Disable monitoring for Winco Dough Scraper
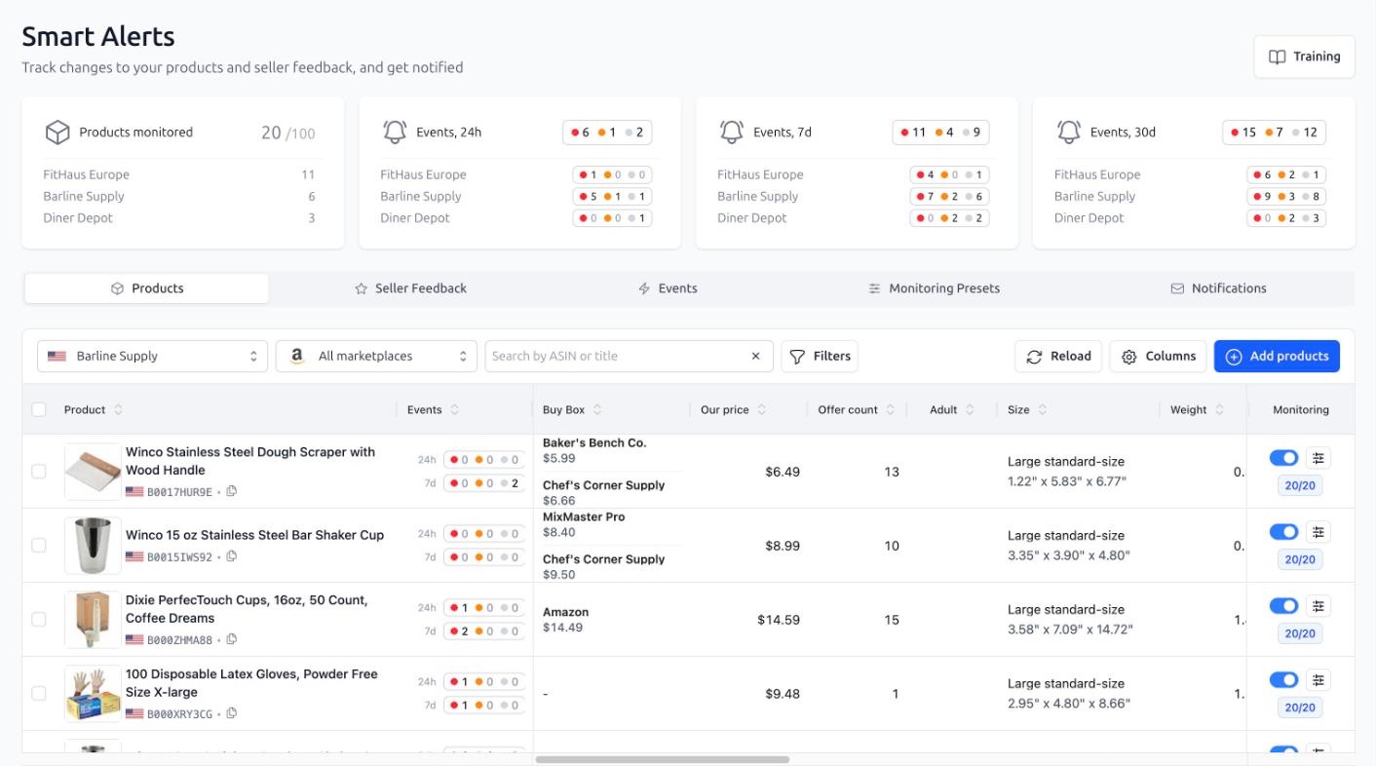This screenshot has width=1376, height=766. pyautogui.click(x=1283, y=458)
